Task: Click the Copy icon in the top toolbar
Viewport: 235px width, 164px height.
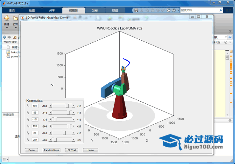Action: pos(147,10)
